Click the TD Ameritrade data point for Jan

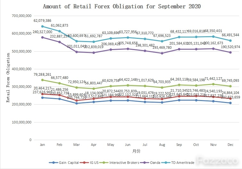point(43,26)
